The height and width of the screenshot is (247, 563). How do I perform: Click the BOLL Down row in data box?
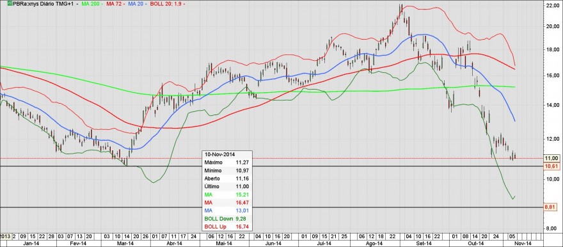(227, 218)
